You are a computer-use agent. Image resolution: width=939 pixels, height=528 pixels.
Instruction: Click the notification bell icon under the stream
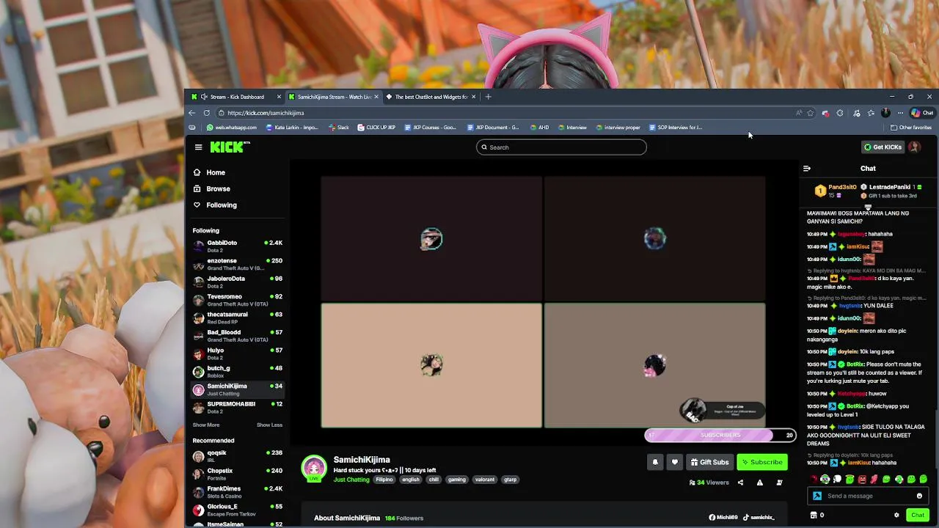point(655,462)
